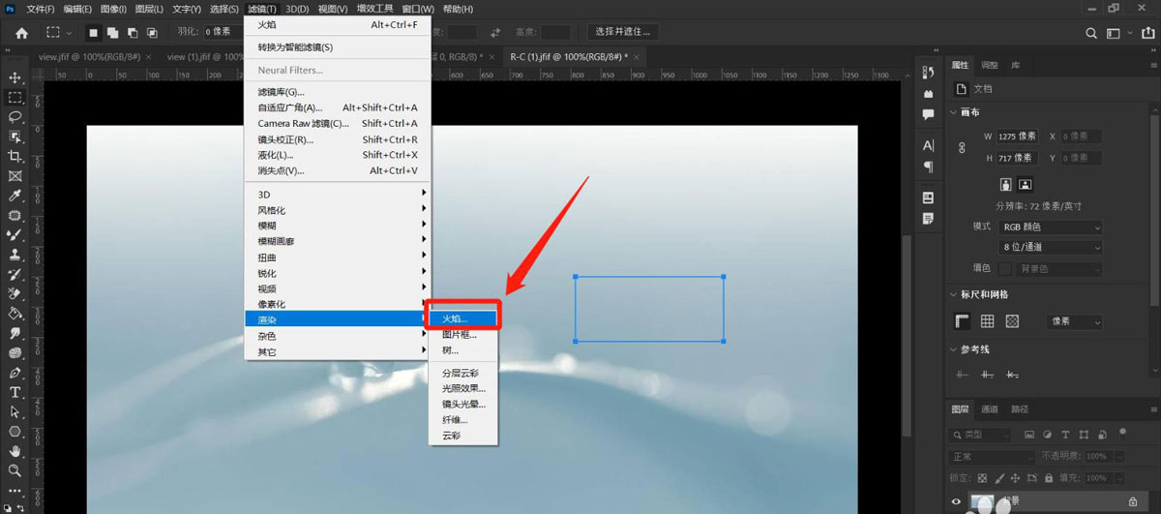1161x514 pixels.
Task: Open the RGB 颜色 mode dropdown
Action: (1050, 227)
